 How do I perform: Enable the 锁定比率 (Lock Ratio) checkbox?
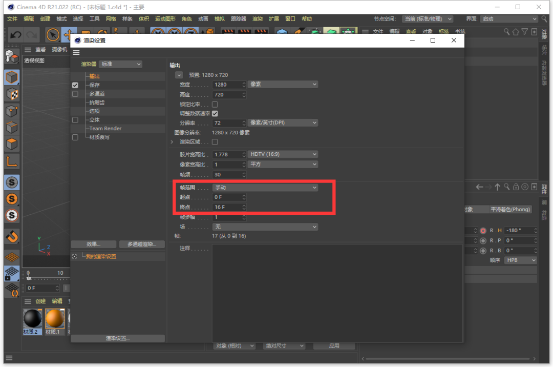[x=215, y=104]
